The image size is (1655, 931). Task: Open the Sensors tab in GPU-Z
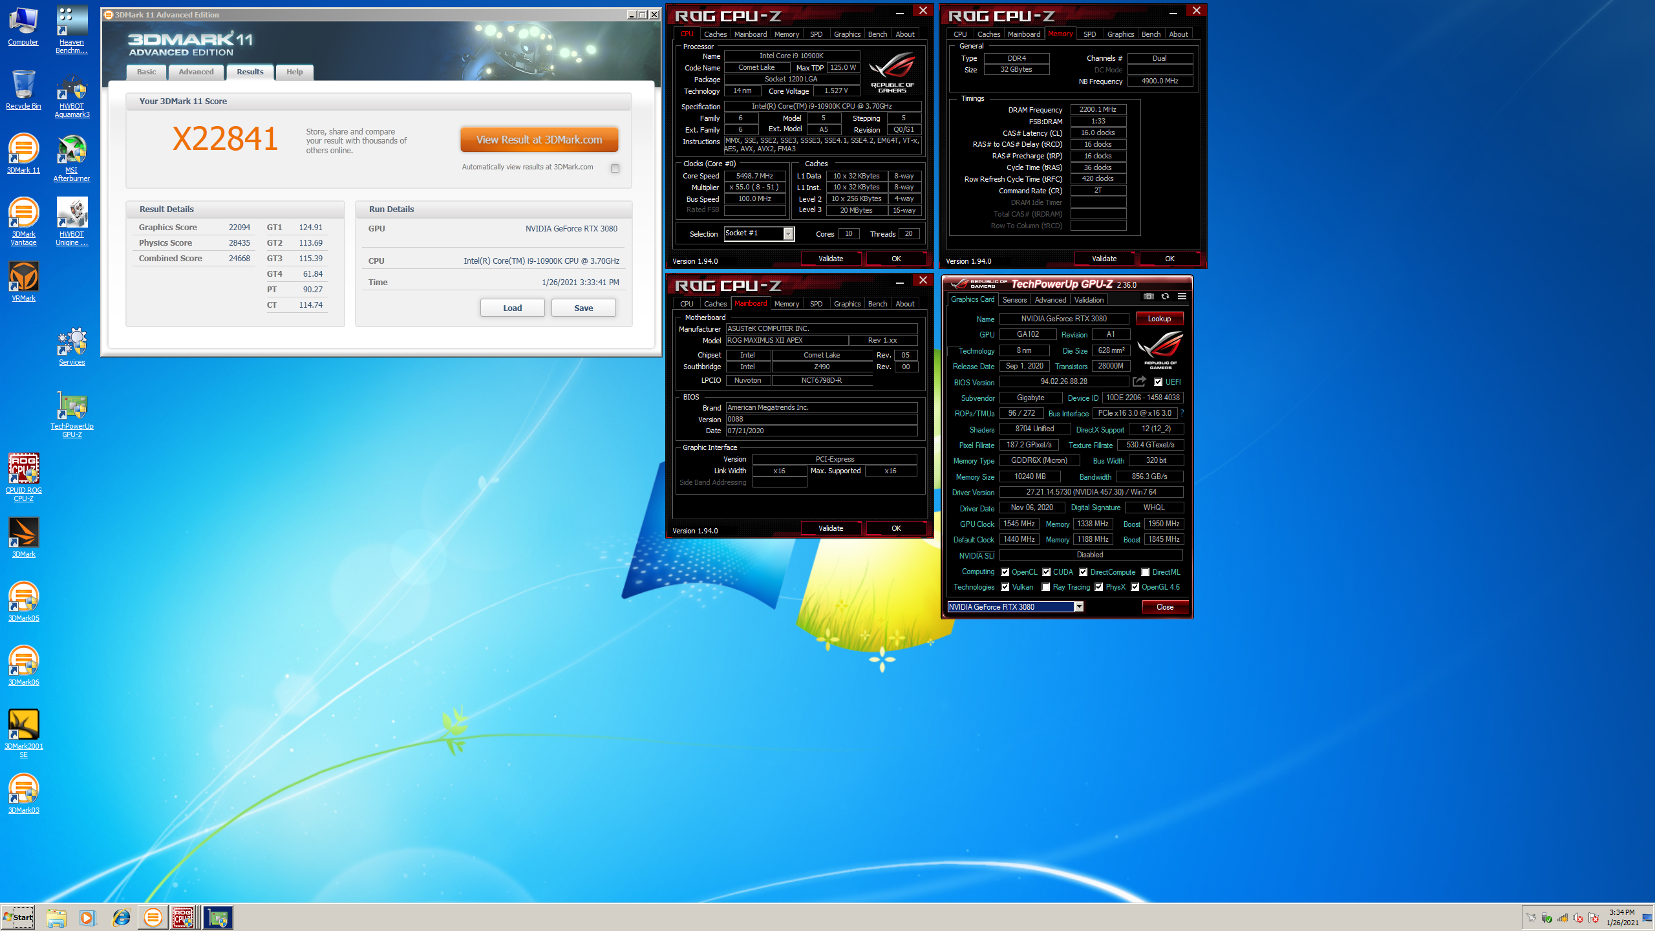pos(1014,300)
